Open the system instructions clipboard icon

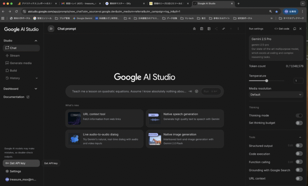(x=201, y=29)
